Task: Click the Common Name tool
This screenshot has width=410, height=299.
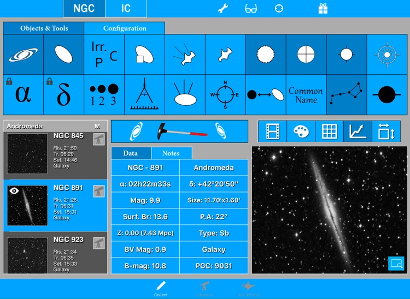Action: [306, 95]
